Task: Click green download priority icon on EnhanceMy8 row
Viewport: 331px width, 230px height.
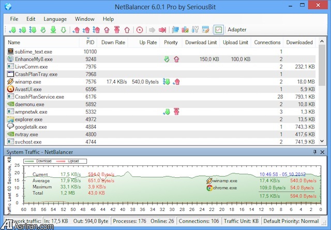Action: pyautogui.click(x=166, y=60)
